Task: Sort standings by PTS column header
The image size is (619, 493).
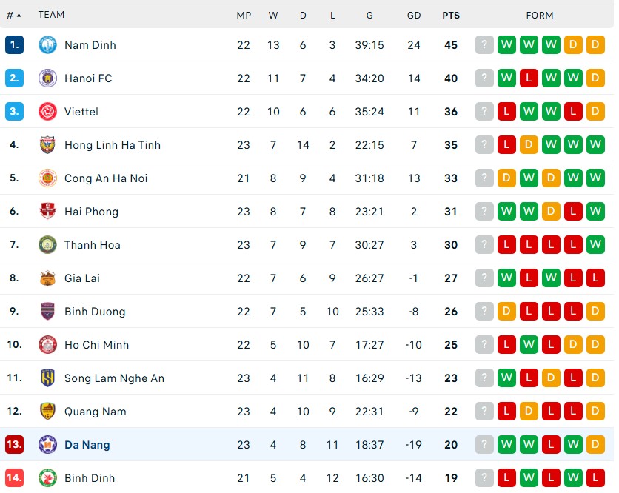Action: [x=451, y=15]
